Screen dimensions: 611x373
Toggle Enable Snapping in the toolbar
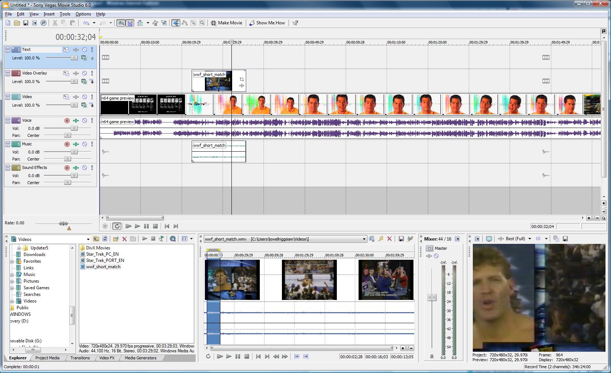click(x=121, y=23)
